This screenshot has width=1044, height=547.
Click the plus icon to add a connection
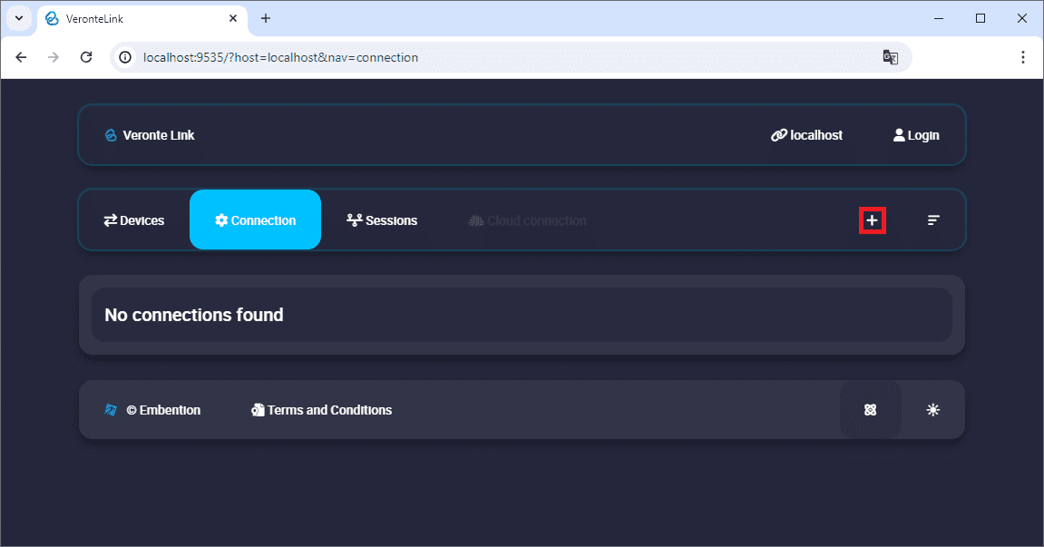pos(872,220)
